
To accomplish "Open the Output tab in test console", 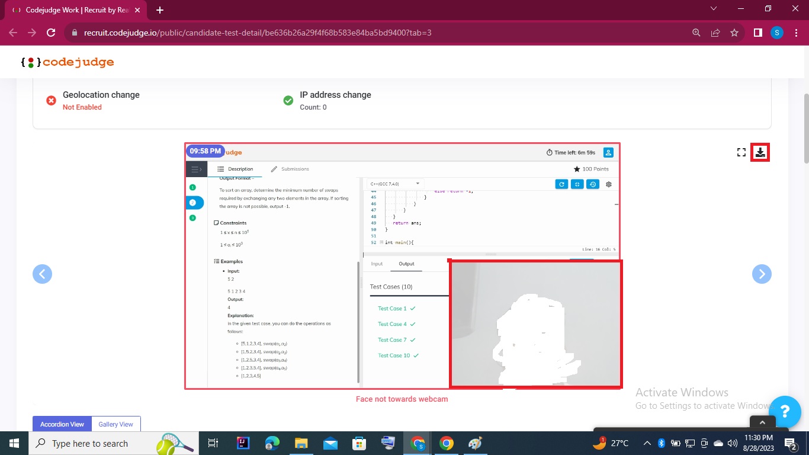I will (x=406, y=264).
